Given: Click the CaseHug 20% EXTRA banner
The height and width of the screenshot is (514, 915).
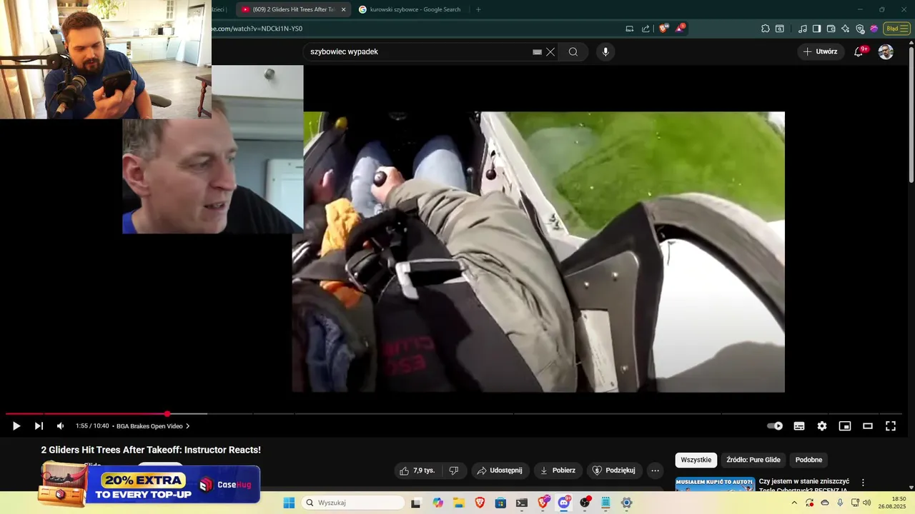Looking at the screenshot, I should 149,485.
